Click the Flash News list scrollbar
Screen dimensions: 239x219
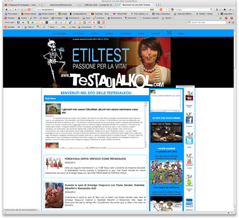[146, 125]
